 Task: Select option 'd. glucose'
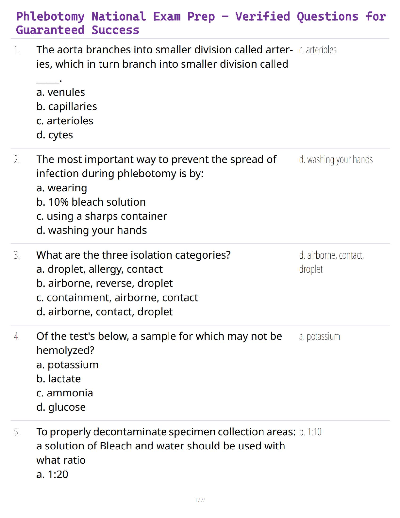pos(61,407)
